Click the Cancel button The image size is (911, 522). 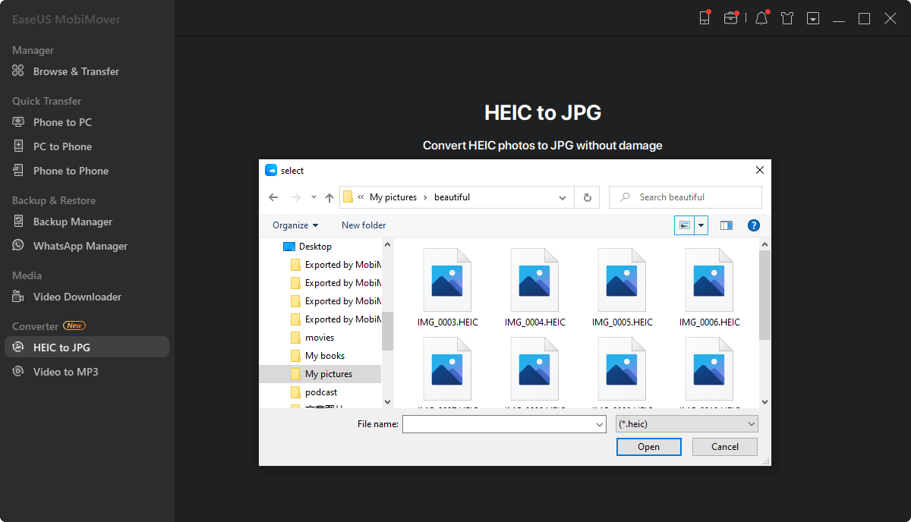coord(725,447)
